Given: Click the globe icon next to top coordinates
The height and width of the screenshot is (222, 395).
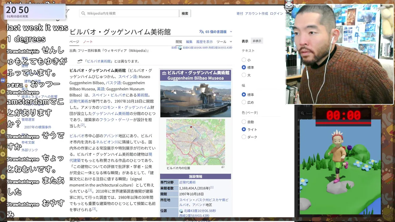Looking at the screenshot, I should 180,48.
